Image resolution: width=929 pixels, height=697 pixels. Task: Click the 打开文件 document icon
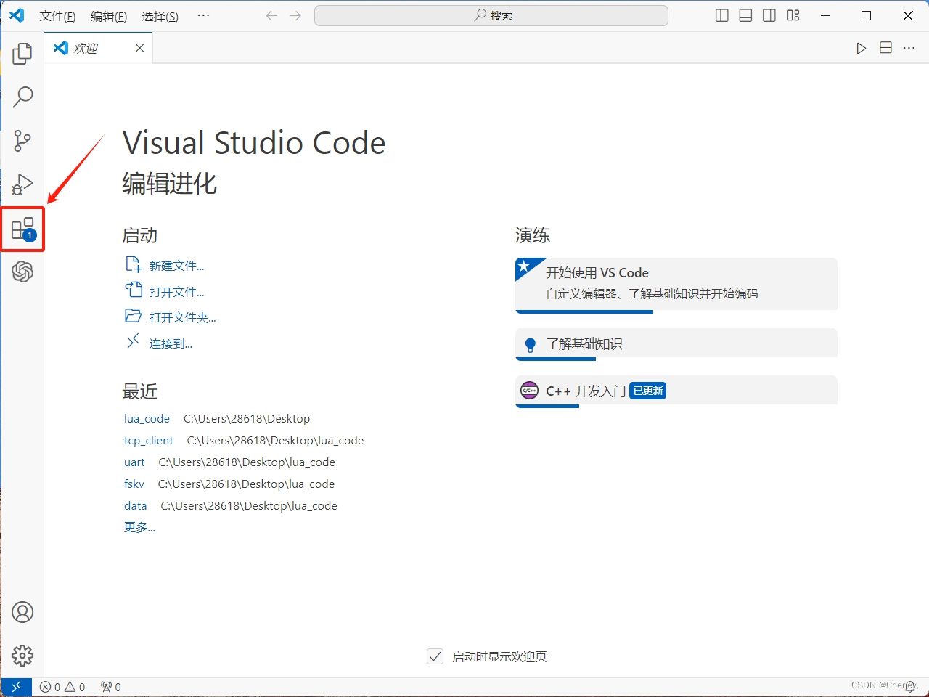coord(134,290)
